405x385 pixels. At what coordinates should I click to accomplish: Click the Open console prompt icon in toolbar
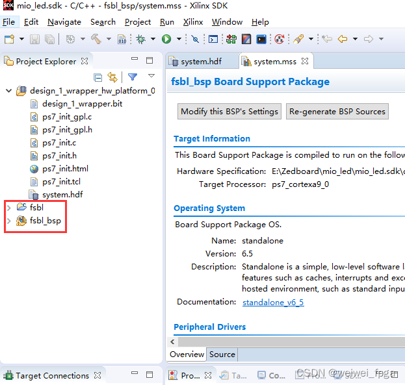click(213, 39)
